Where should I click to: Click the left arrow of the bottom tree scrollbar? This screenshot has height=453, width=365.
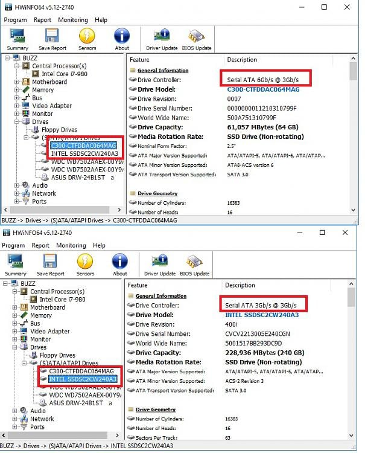pos(4,435)
